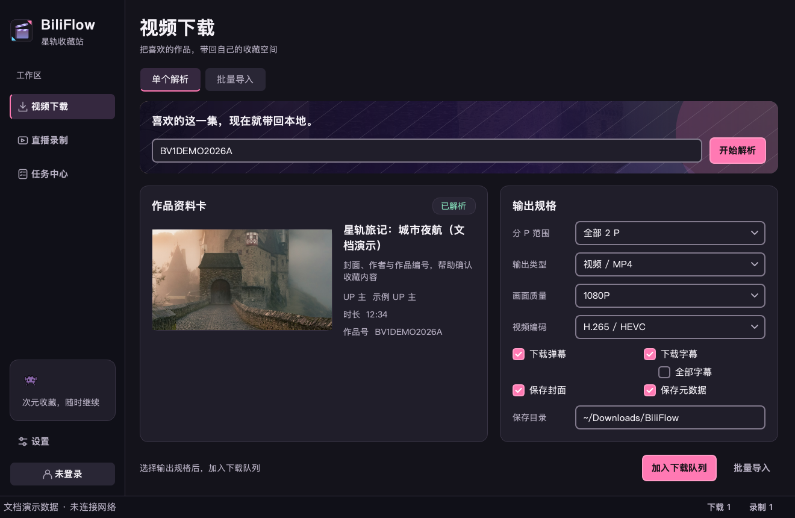Uncheck the 下载弹幕 checkbox

tap(519, 354)
